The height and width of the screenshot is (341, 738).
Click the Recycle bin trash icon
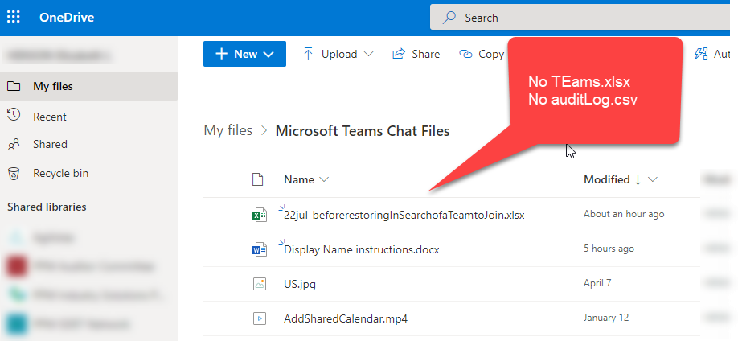click(x=14, y=174)
